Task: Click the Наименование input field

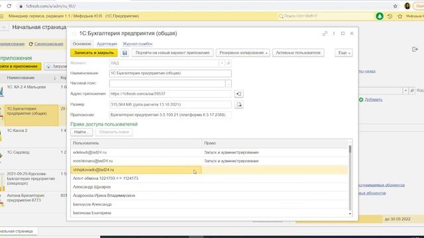Action: (170, 73)
